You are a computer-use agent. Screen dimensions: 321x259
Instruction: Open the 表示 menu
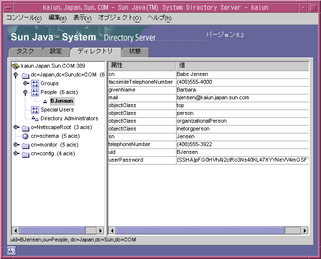[x=82, y=18]
